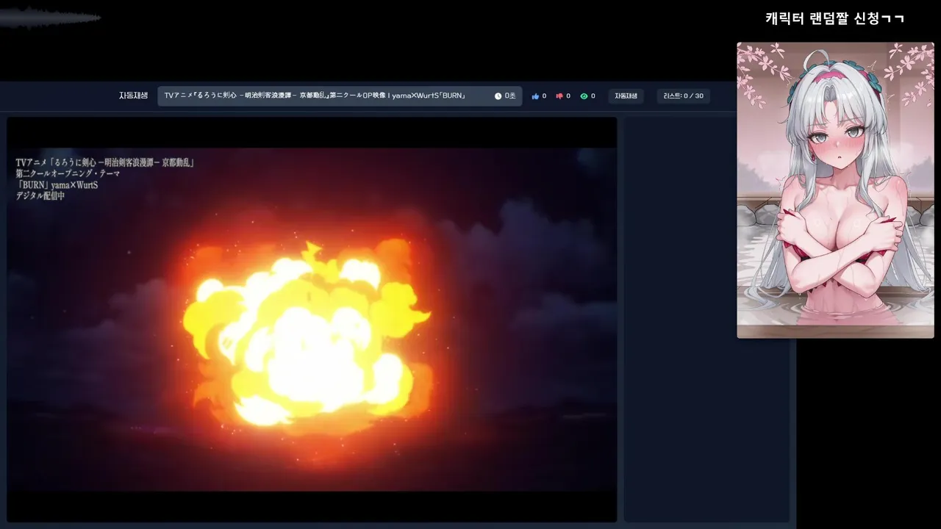Click the video title field mentioning BURN
The width and height of the screenshot is (941, 529).
coord(340,96)
